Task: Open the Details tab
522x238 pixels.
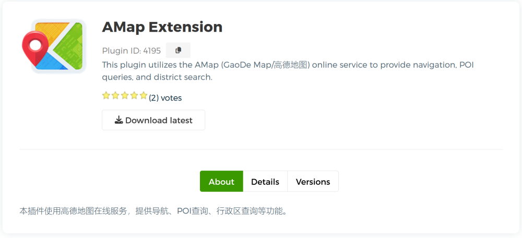Action: click(265, 182)
